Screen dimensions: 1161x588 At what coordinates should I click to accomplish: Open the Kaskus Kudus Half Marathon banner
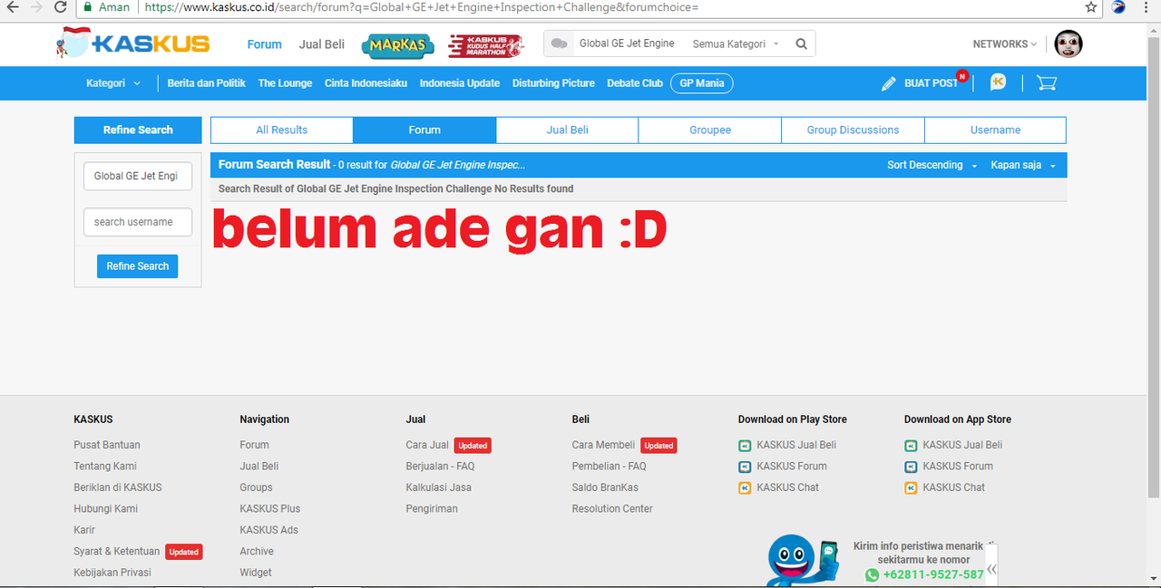tap(486, 45)
